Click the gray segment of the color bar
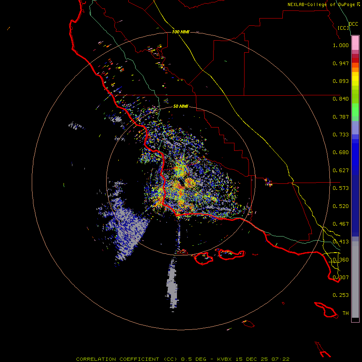This screenshot has width=362, height=362. (355, 280)
